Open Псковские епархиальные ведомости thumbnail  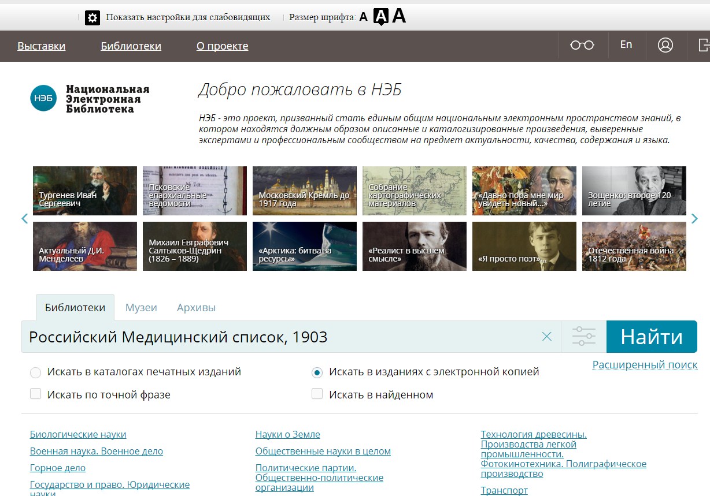[x=195, y=191]
